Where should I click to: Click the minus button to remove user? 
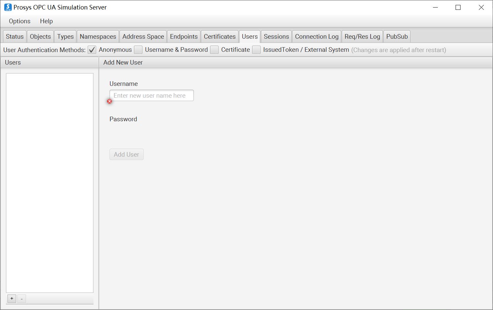click(22, 299)
